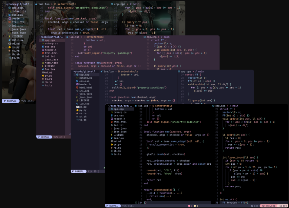Open java.java in the purple window tree
This screenshot has height=208, width=289.
pyautogui.click(x=51, y=60)
